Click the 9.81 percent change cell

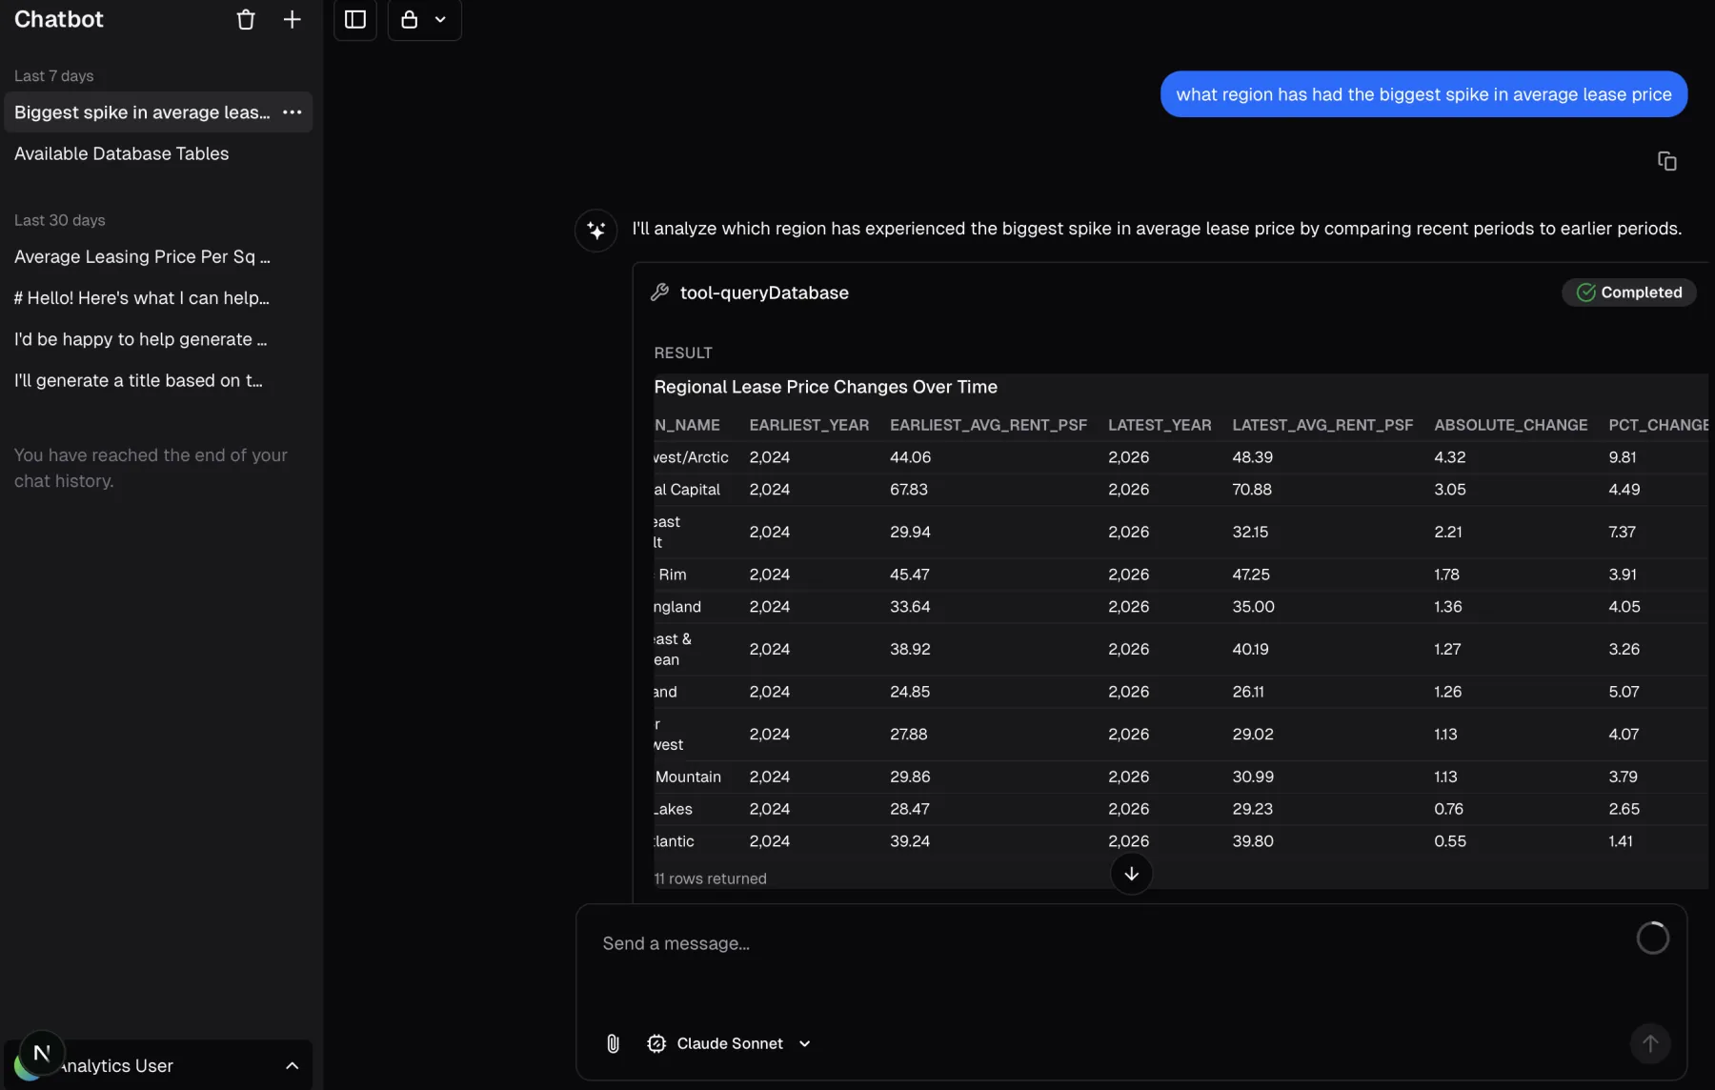pos(1623,457)
